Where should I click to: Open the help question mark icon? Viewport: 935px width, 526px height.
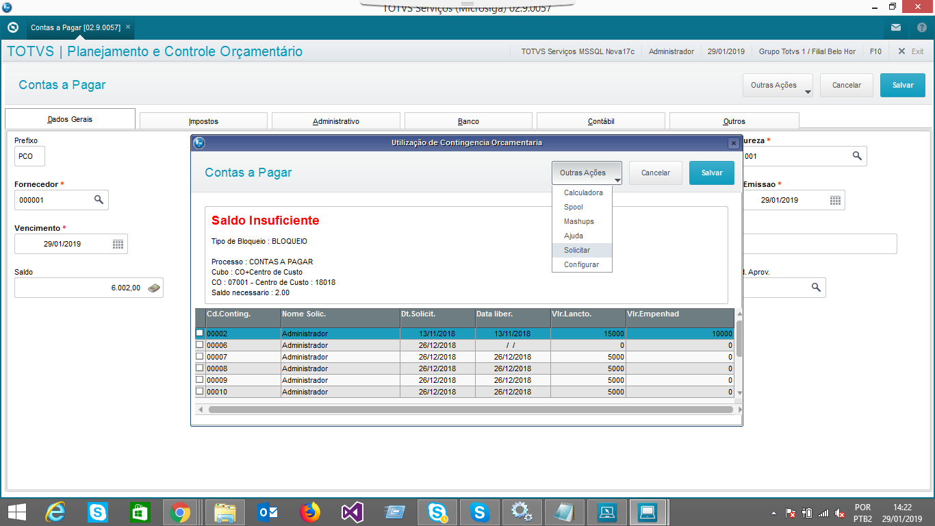[921, 27]
